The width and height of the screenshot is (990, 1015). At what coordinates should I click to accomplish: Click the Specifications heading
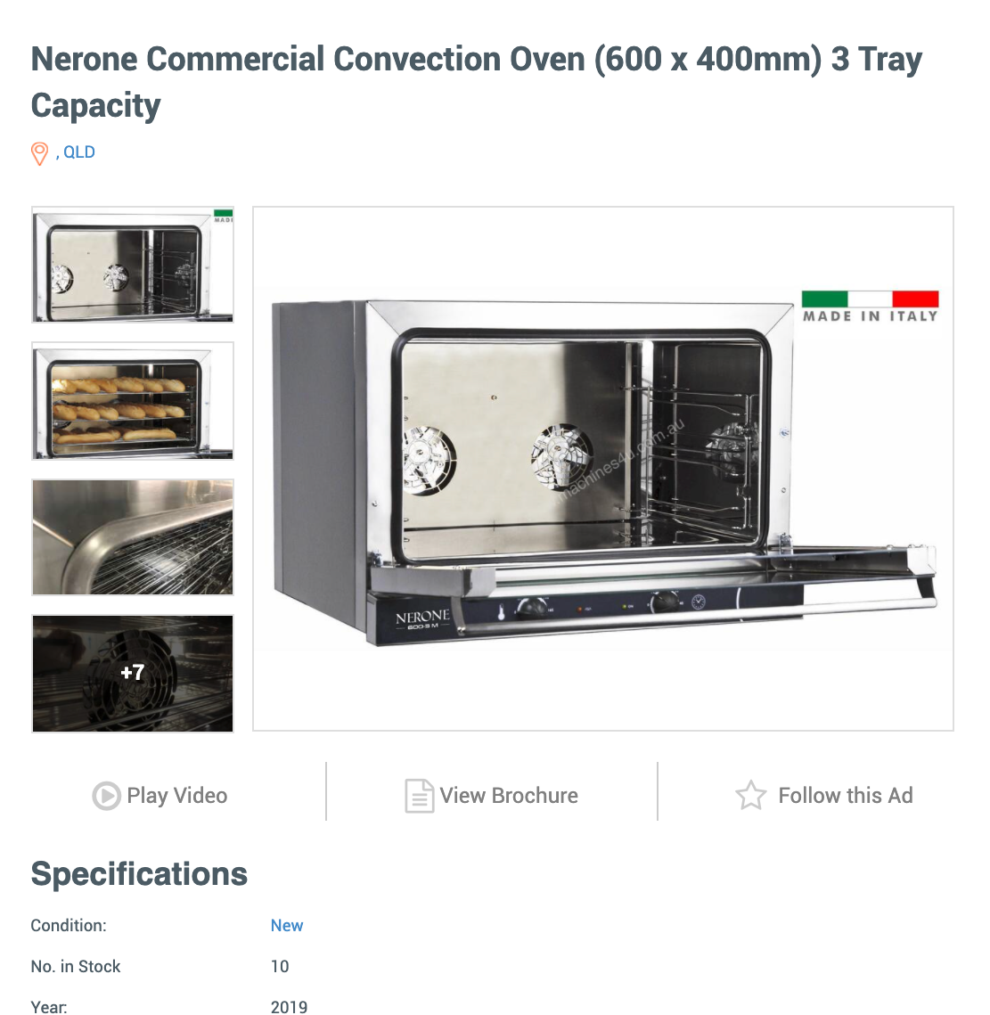(139, 874)
